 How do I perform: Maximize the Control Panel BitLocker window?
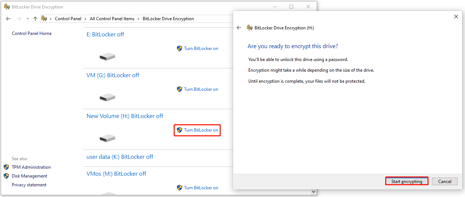(291, 7)
